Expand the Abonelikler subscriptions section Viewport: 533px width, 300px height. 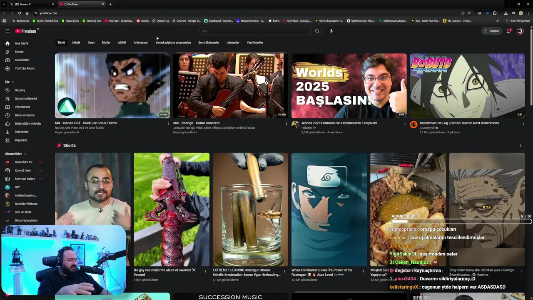coord(15,154)
